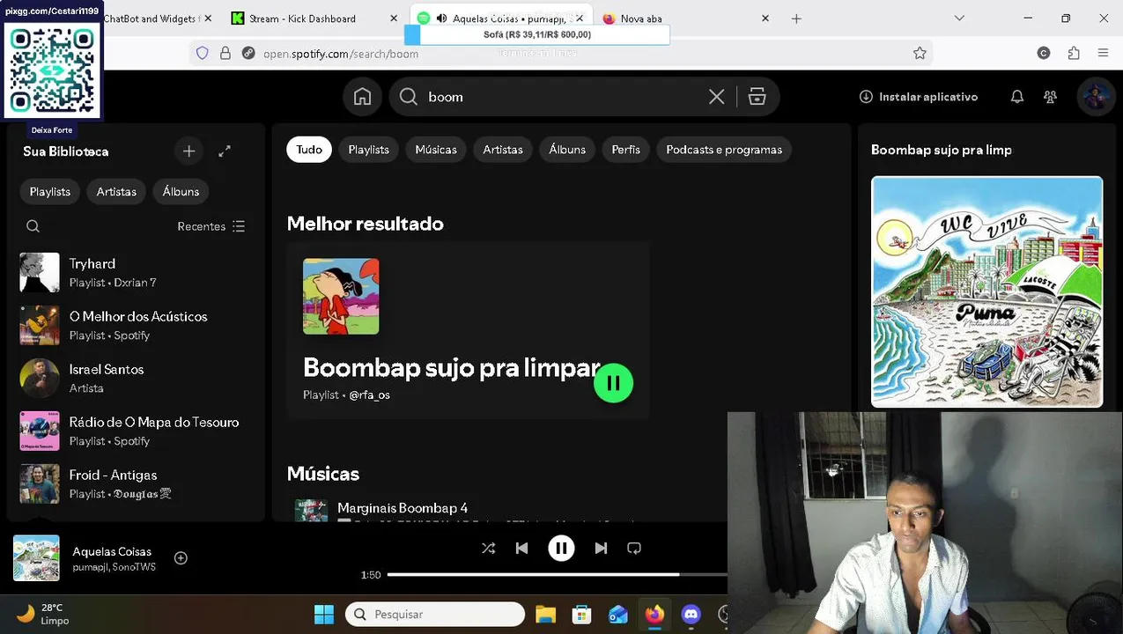Open Microsoft Store from taskbar

coord(581,615)
